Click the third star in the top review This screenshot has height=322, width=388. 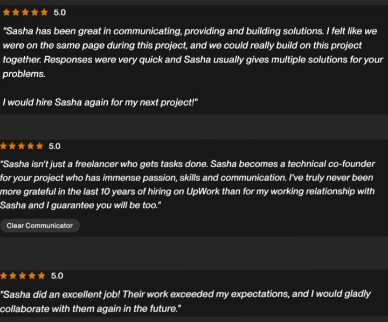[x=25, y=12]
